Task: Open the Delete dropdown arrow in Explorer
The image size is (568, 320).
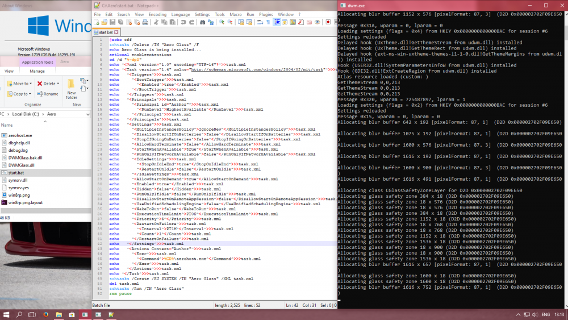Action: click(59, 84)
